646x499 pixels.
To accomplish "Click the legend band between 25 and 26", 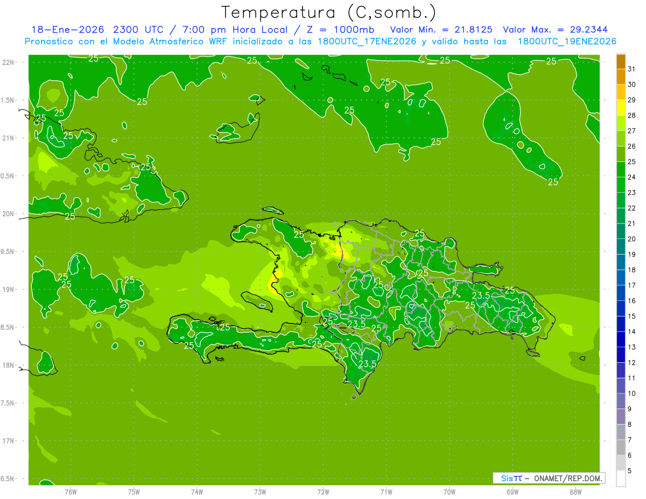I will [621, 154].
